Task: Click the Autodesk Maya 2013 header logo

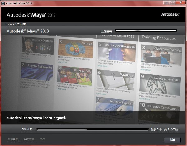Action: pos(31,15)
